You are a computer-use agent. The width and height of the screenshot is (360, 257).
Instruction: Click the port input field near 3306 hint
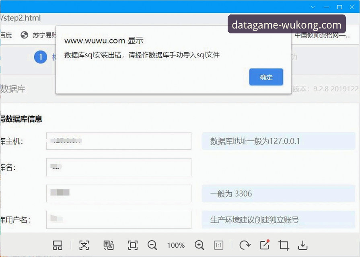coord(119,193)
